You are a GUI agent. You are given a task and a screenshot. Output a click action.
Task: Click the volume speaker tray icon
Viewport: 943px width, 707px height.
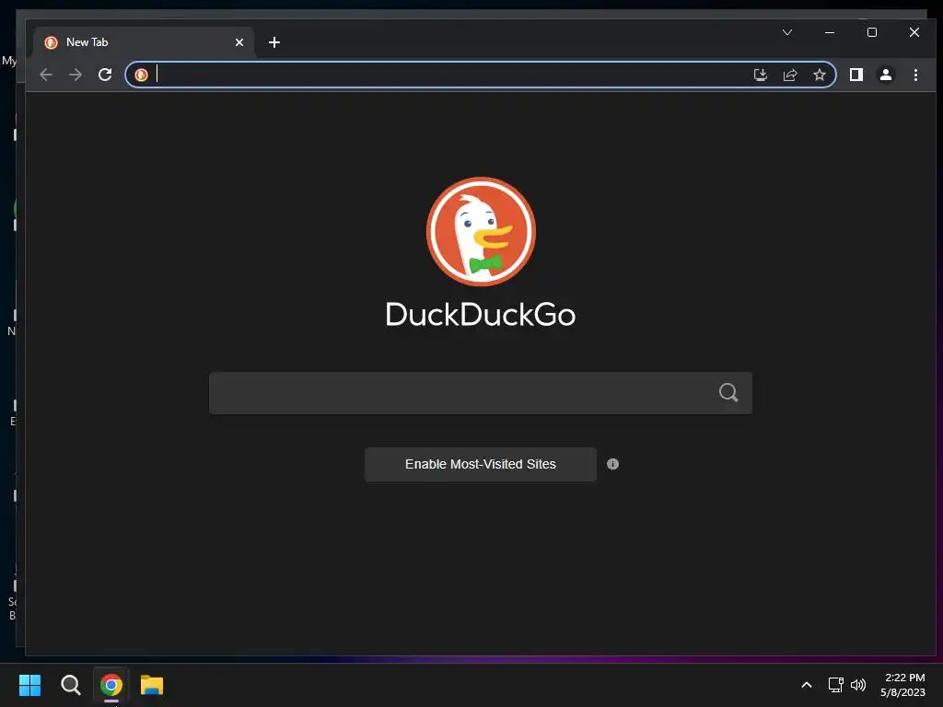coord(858,685)
